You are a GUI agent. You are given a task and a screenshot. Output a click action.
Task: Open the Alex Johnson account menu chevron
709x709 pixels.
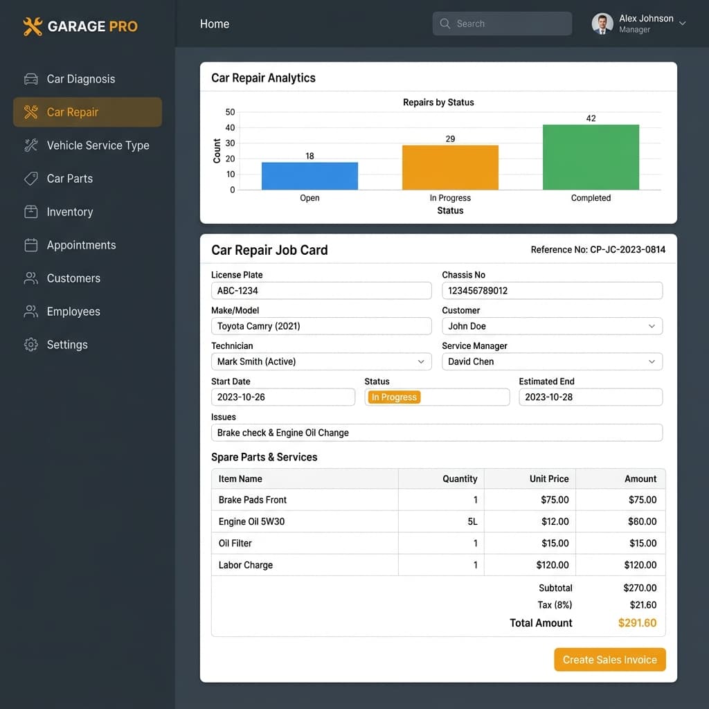[x=682, y=24]
